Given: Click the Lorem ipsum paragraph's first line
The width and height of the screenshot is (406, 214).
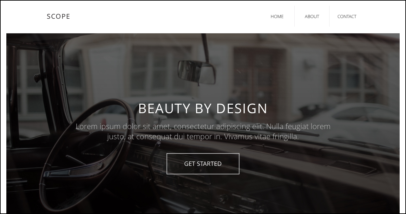Looking at the screenshot, I should (203, 126).
